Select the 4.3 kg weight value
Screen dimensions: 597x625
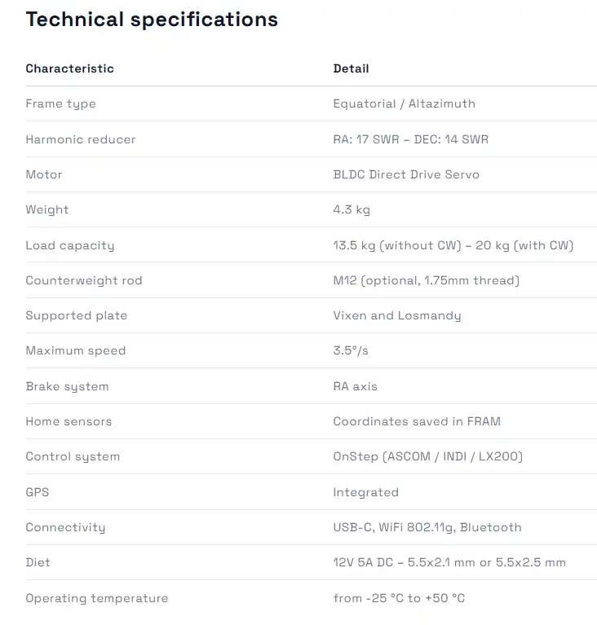coord(352,209)
